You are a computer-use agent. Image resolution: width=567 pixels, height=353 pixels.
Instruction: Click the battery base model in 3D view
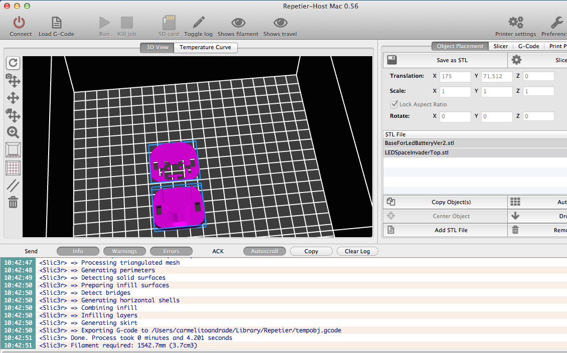[178, 207]
